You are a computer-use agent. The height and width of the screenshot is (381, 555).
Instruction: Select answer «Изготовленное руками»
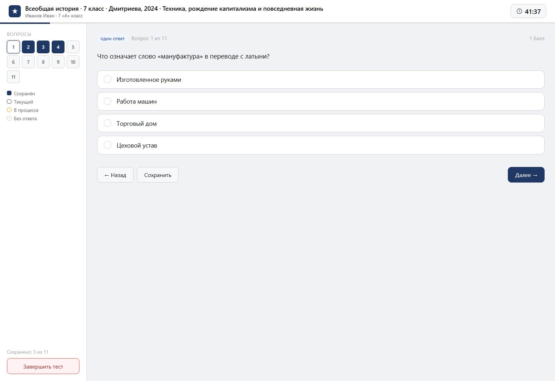[321, 79]
